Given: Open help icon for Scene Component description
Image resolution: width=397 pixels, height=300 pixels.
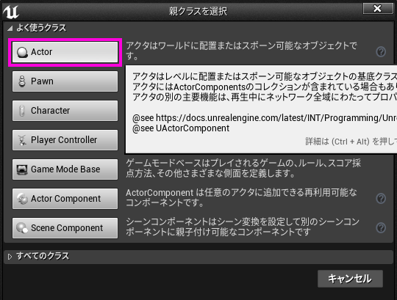Looking at the screenshot, I should coord(381,228).
